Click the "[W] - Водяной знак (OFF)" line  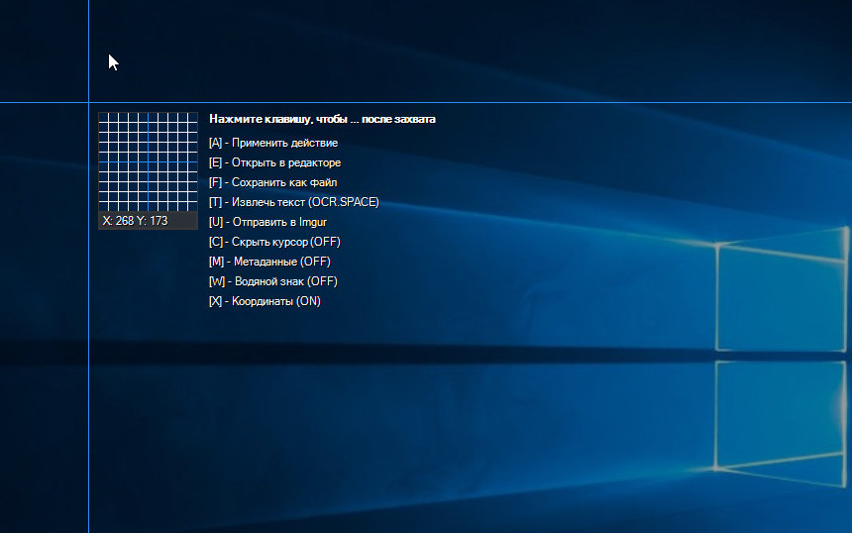[x=273, y=281]
